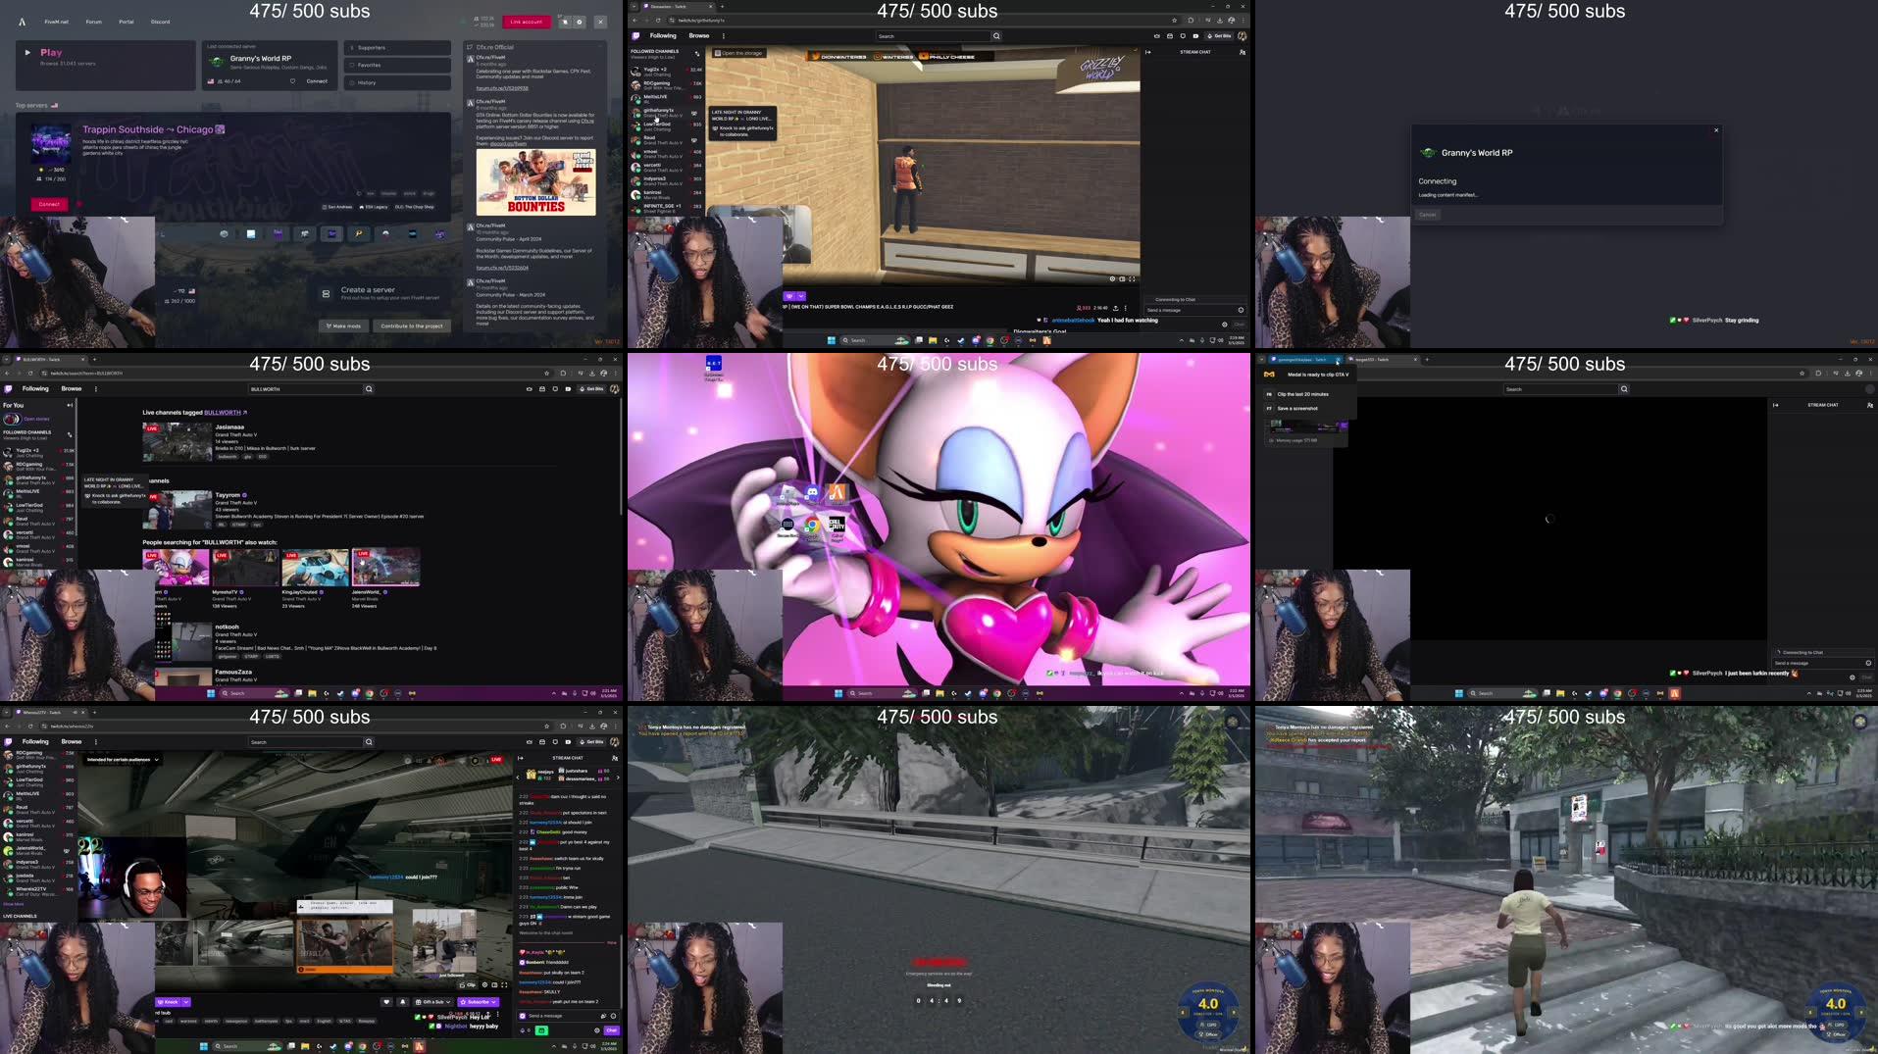Open player settings gear on Whereis22TV

tap(485, 984)
